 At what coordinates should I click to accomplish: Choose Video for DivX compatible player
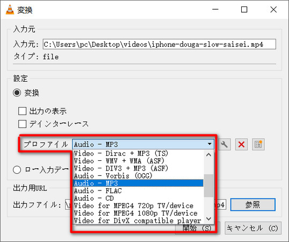click(x=138, y=220)
